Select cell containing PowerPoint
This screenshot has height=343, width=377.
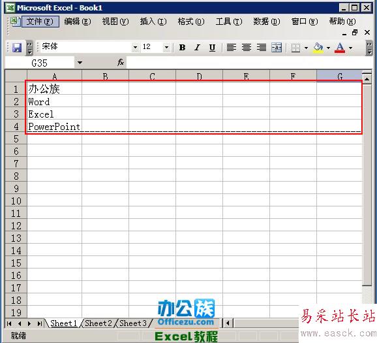point(55,126)
